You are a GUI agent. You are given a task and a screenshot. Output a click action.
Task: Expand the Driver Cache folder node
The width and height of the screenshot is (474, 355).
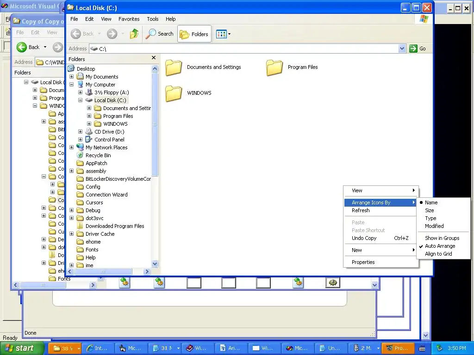point(72,233)
